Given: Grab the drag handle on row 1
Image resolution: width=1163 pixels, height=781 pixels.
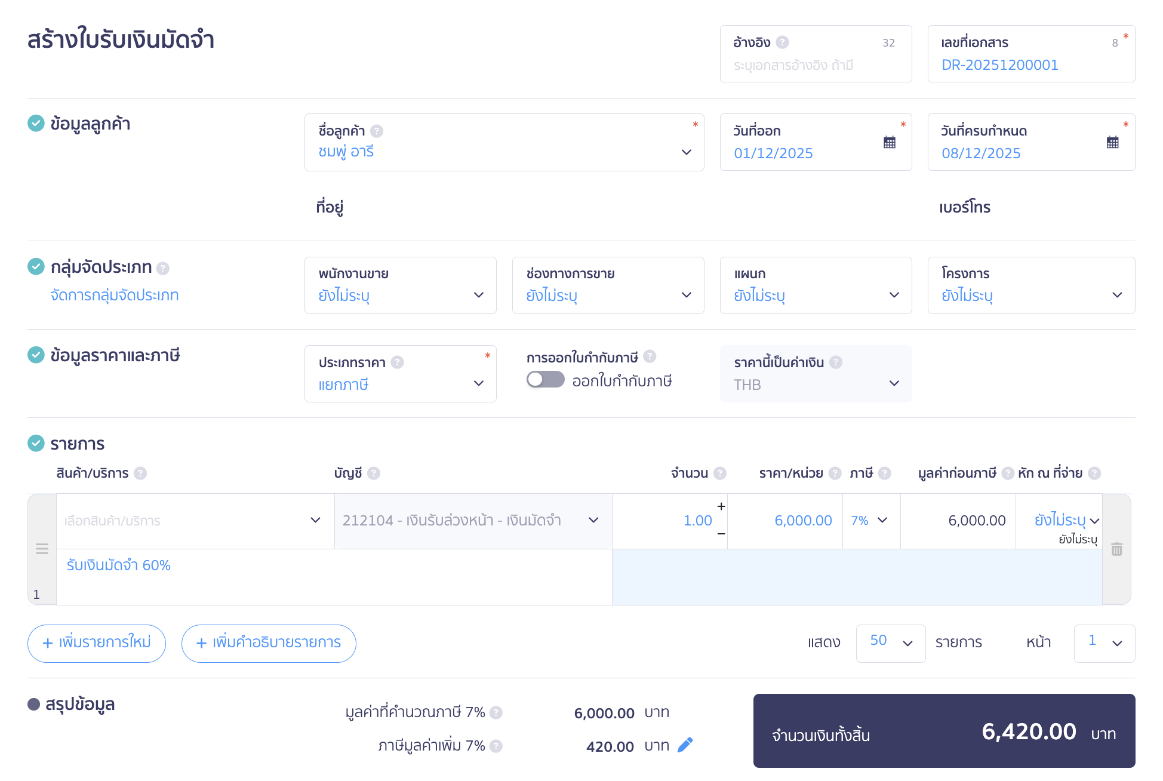Looking at the screenshot, I should [x=42, y=549].
